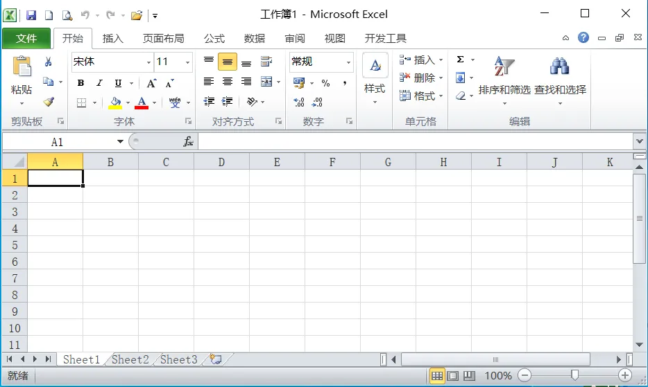This screenshot has width=648, height=387.
Task: Click the Save icon in quick access toolbar
Action: pyautogui.click(x=31, y=15)
